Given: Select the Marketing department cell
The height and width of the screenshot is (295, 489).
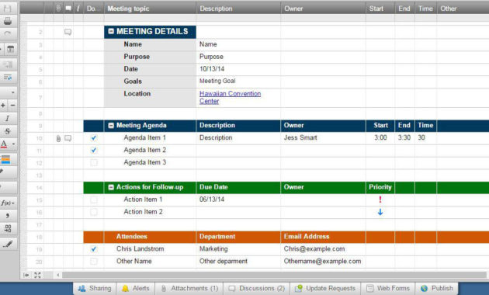Looking at the screenshot, I should (x=238, y=249).
